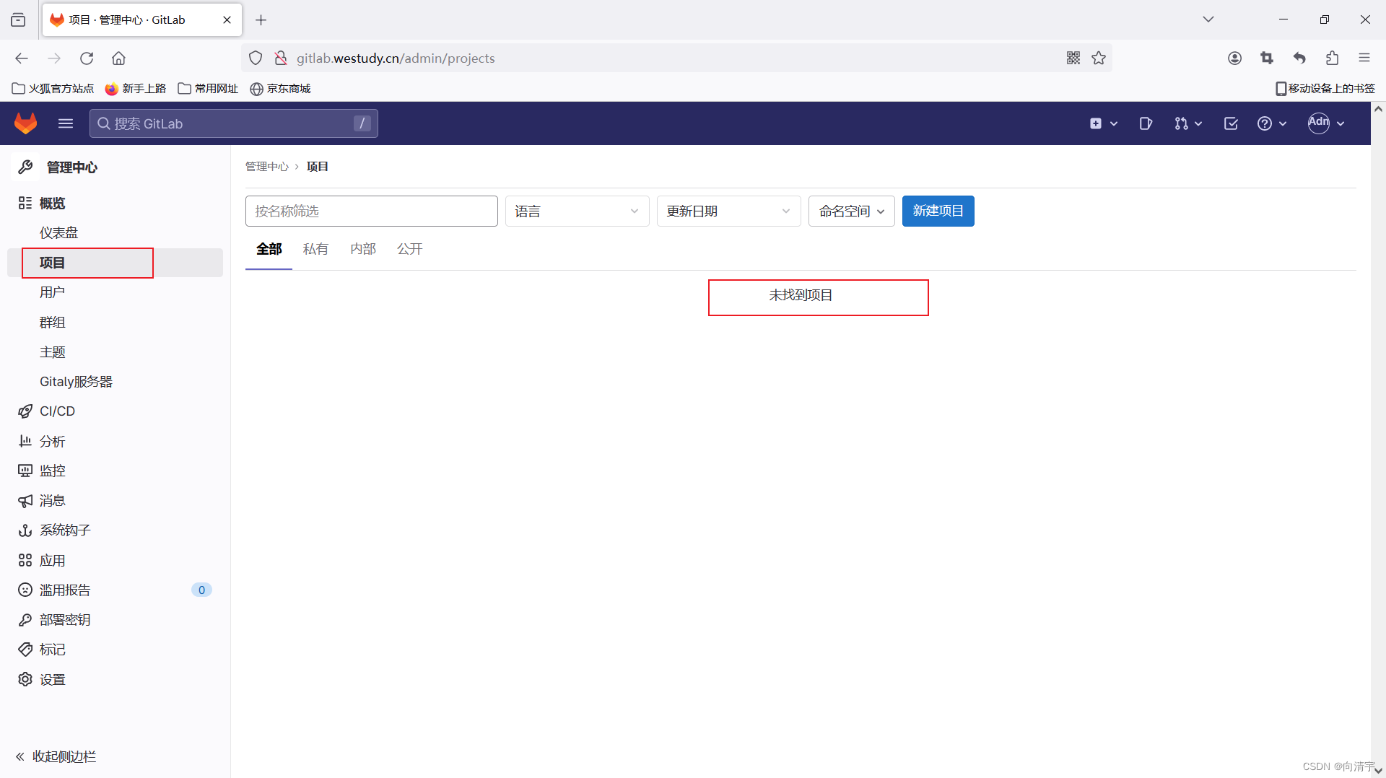Viewport: 1386px width, 778px height.
Task: Click 管理中心 breadcrumb link
Action: coord(266,167)
